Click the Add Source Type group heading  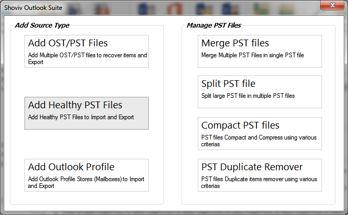(42, 25)
